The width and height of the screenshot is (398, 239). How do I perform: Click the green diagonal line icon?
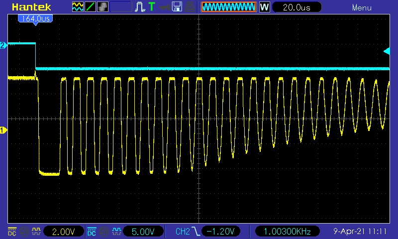[x=91, y=7]
